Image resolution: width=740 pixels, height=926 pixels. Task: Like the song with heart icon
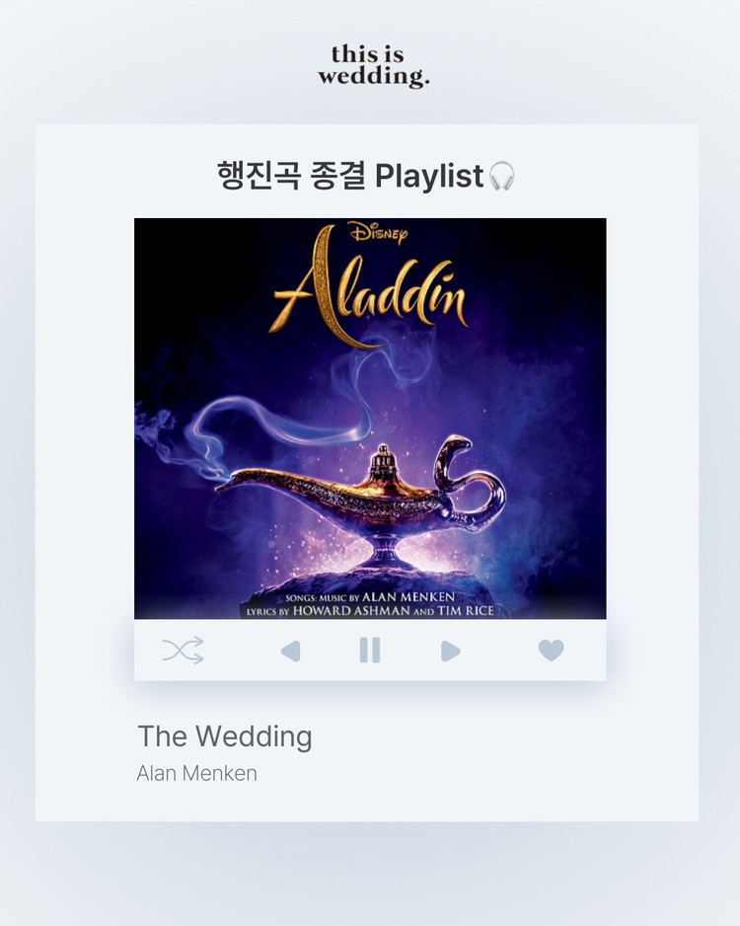552,651
